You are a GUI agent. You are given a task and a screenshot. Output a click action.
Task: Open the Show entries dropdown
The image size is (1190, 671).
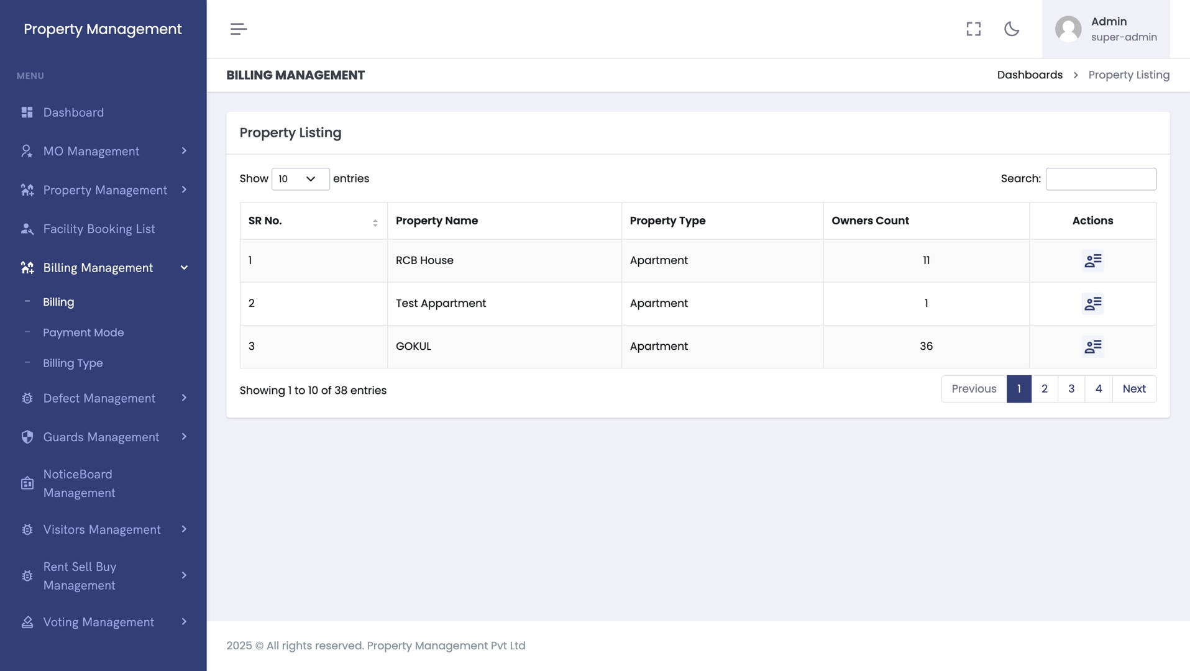(x=300, y=179)
